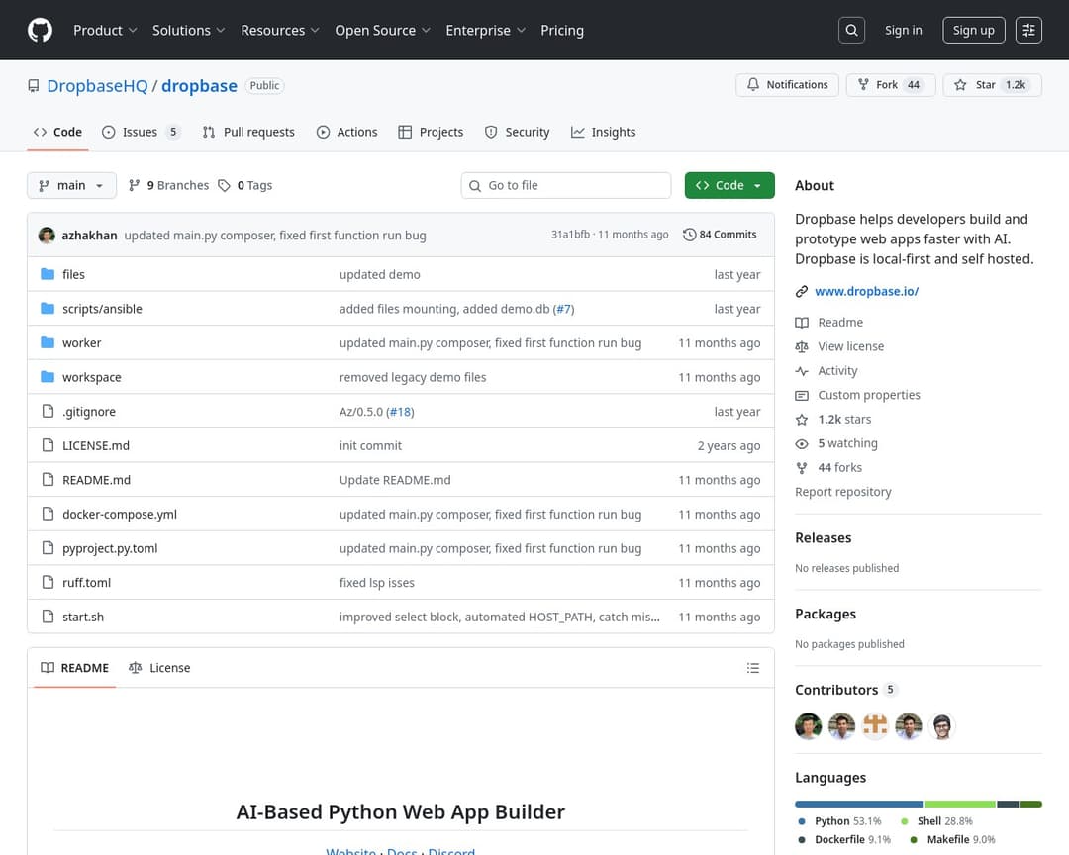Switch to the License tab in README panel
Screen dimensions: 1069x855
point(159,668)
